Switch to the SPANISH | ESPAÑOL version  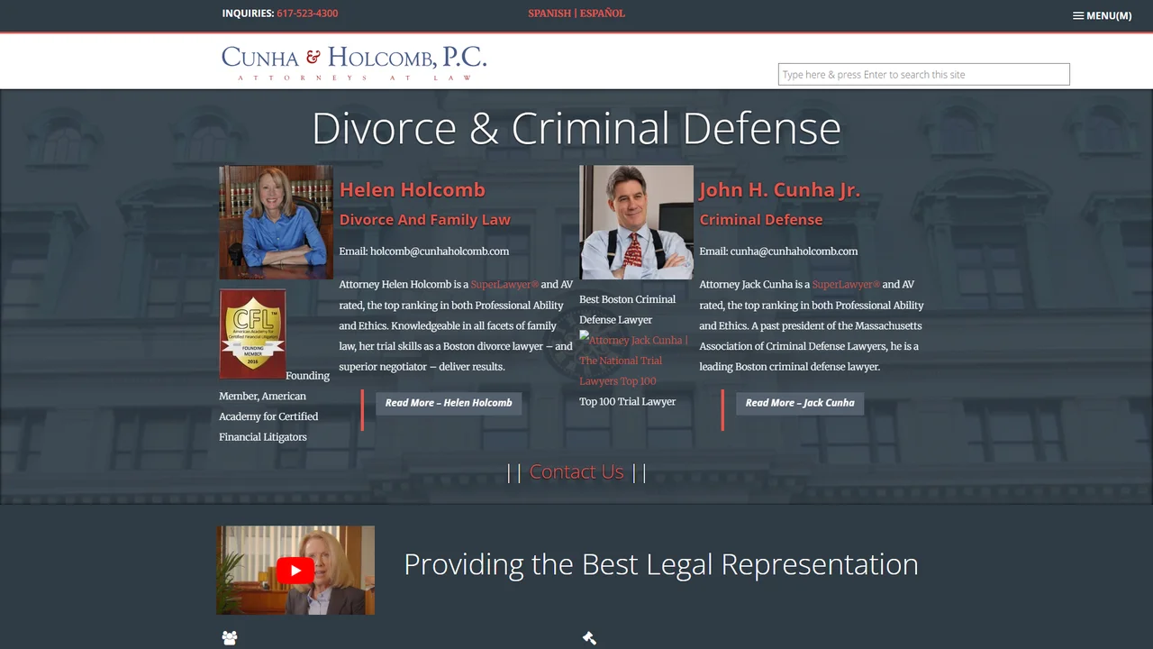point(576,14)
